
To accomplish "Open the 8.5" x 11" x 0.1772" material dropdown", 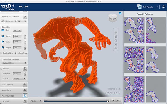I will pyautogui.click(x=16, y=21).
